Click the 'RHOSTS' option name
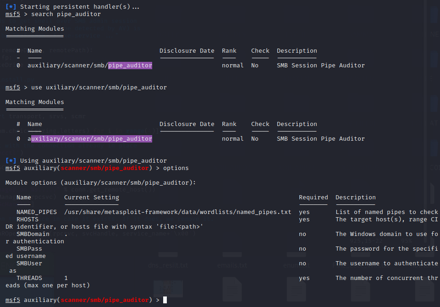The image size is (440, 307). (27, 219)
